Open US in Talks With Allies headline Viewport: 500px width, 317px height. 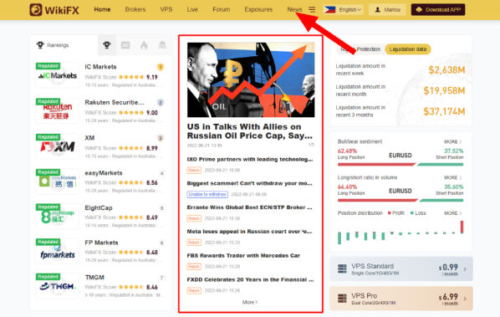pyautogui.click(x=249, y=131)
